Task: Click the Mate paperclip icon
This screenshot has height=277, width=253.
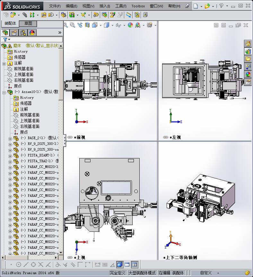Action: (x=25, y=15)
